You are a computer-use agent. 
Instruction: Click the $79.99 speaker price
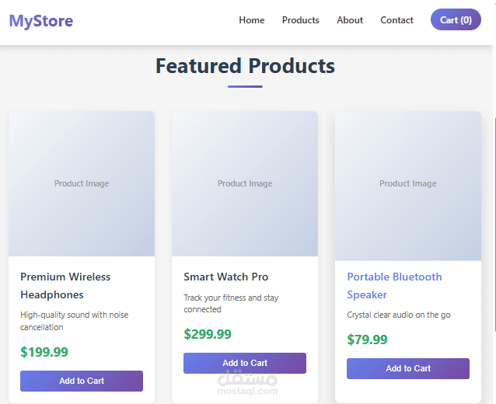367,340
